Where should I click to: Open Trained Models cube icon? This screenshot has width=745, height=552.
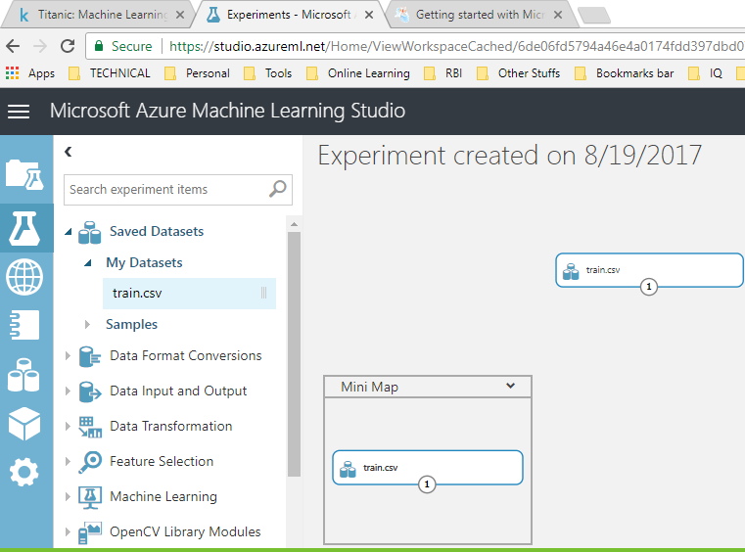tap(24, 424)
